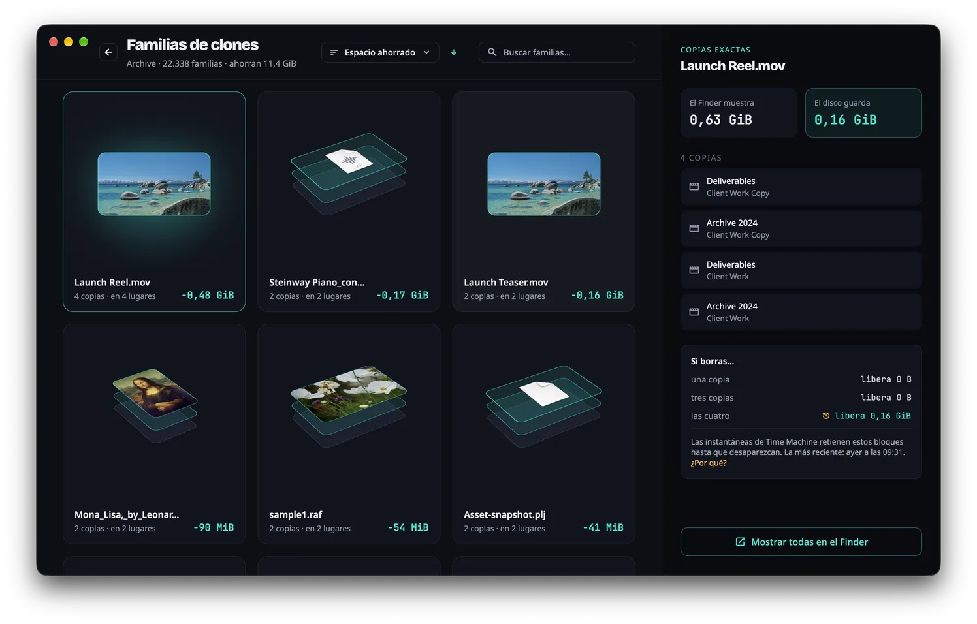Click the movie icon in Archive 2024 Client Work row

point(694,312)
